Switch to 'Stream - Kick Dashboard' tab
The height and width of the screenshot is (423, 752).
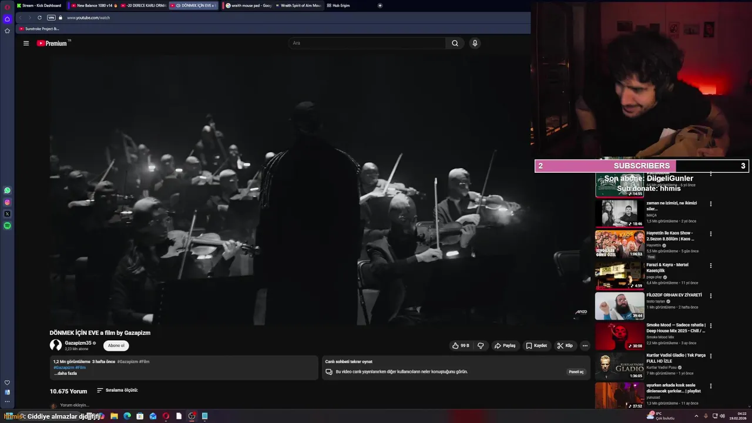coord(39,5)
